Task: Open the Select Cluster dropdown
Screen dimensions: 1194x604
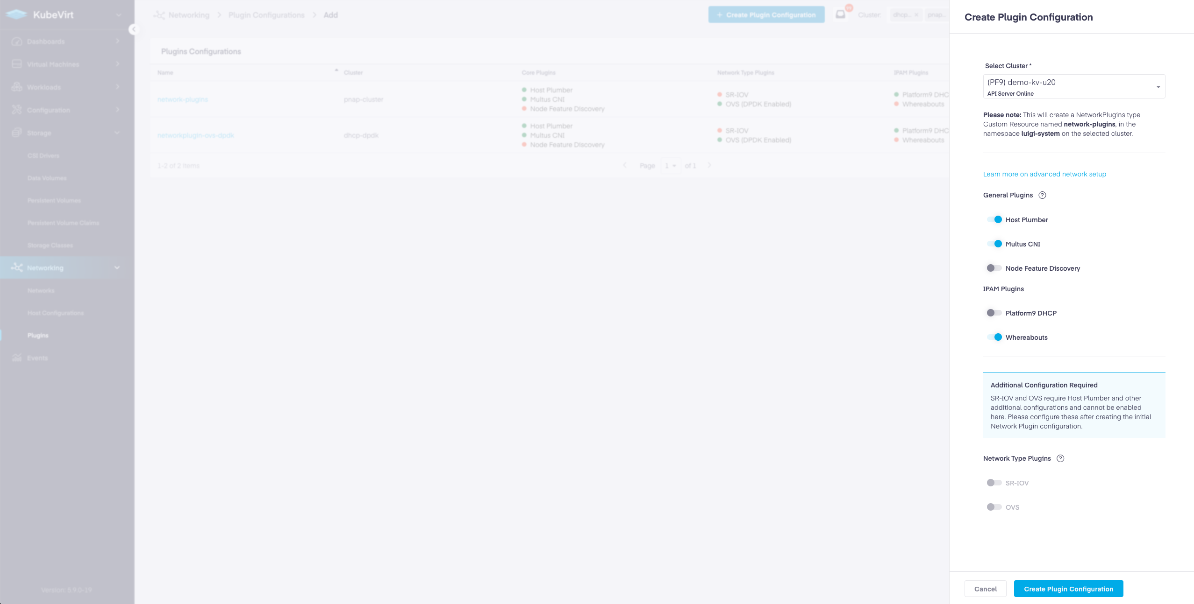Action: pos(1074,86)
